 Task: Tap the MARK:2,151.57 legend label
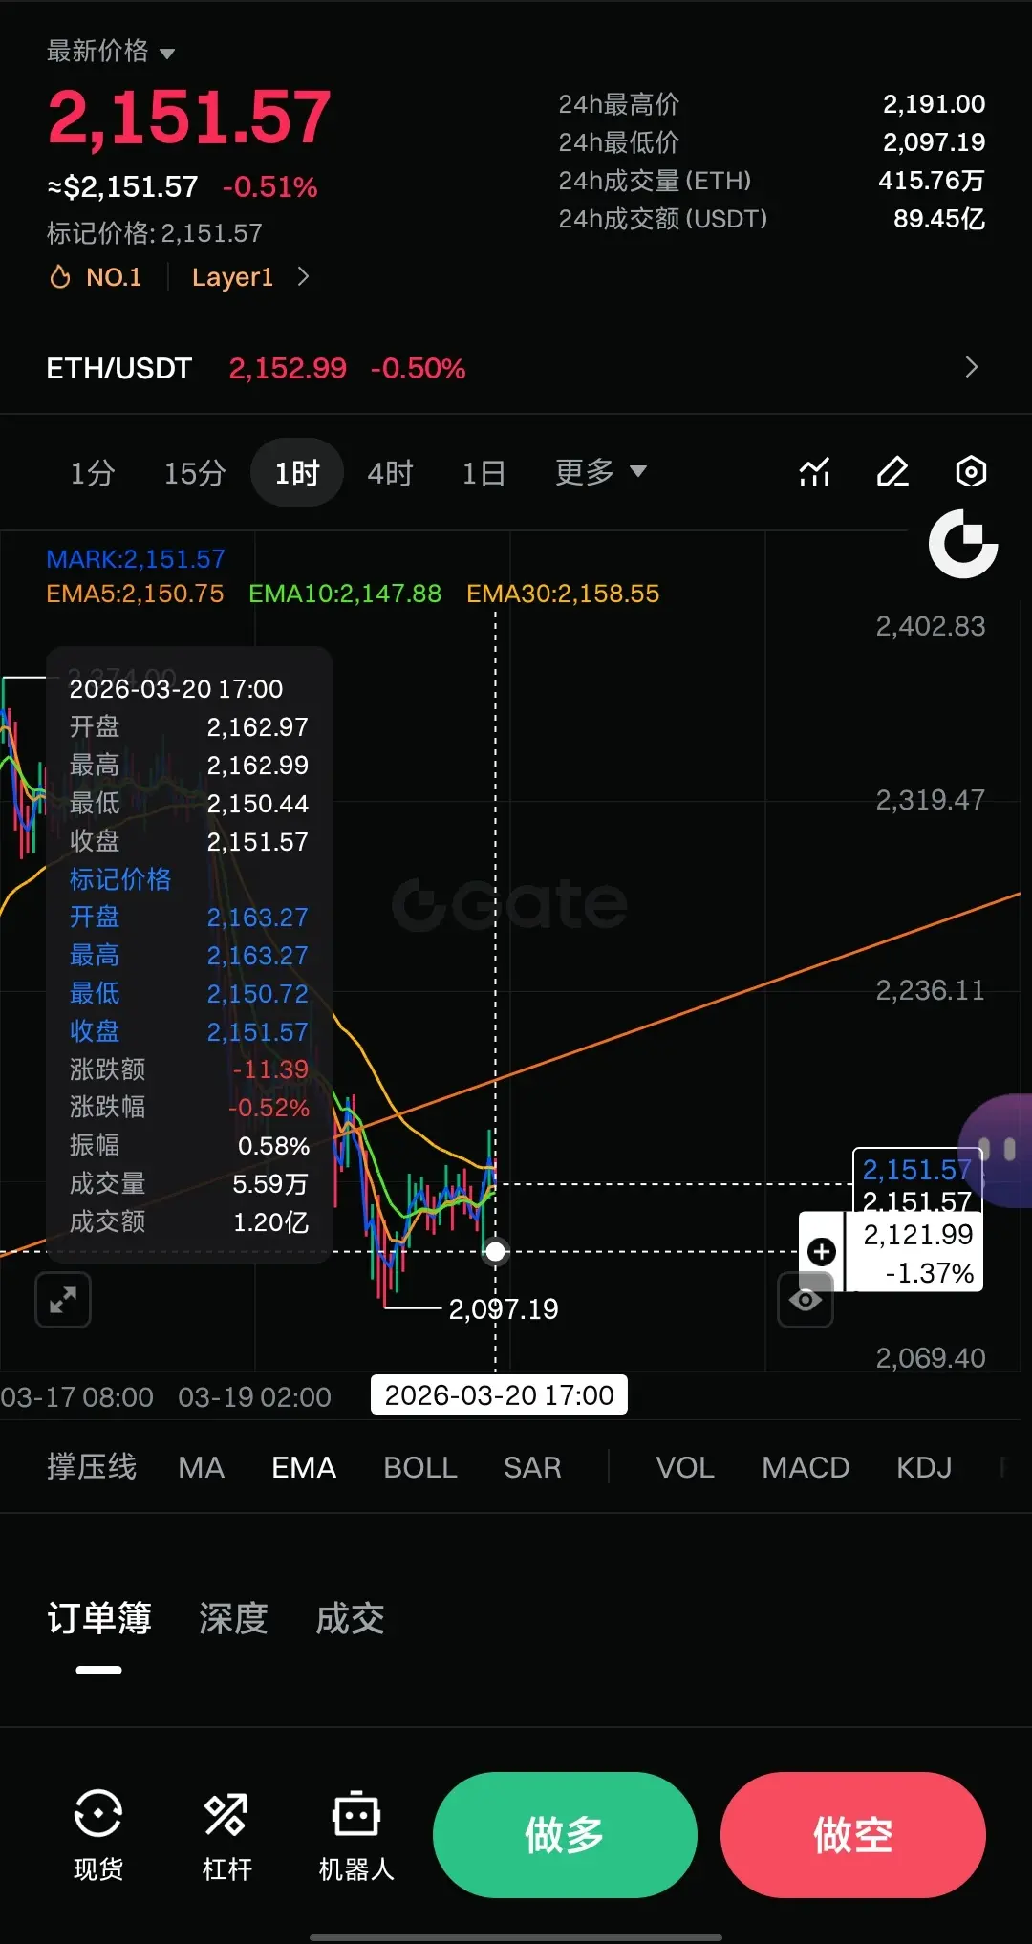136,559
